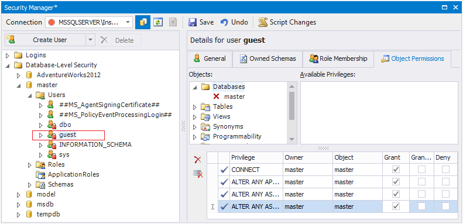
Task: Click the Objects list scroll down arrow
Action: coord(291,139)
